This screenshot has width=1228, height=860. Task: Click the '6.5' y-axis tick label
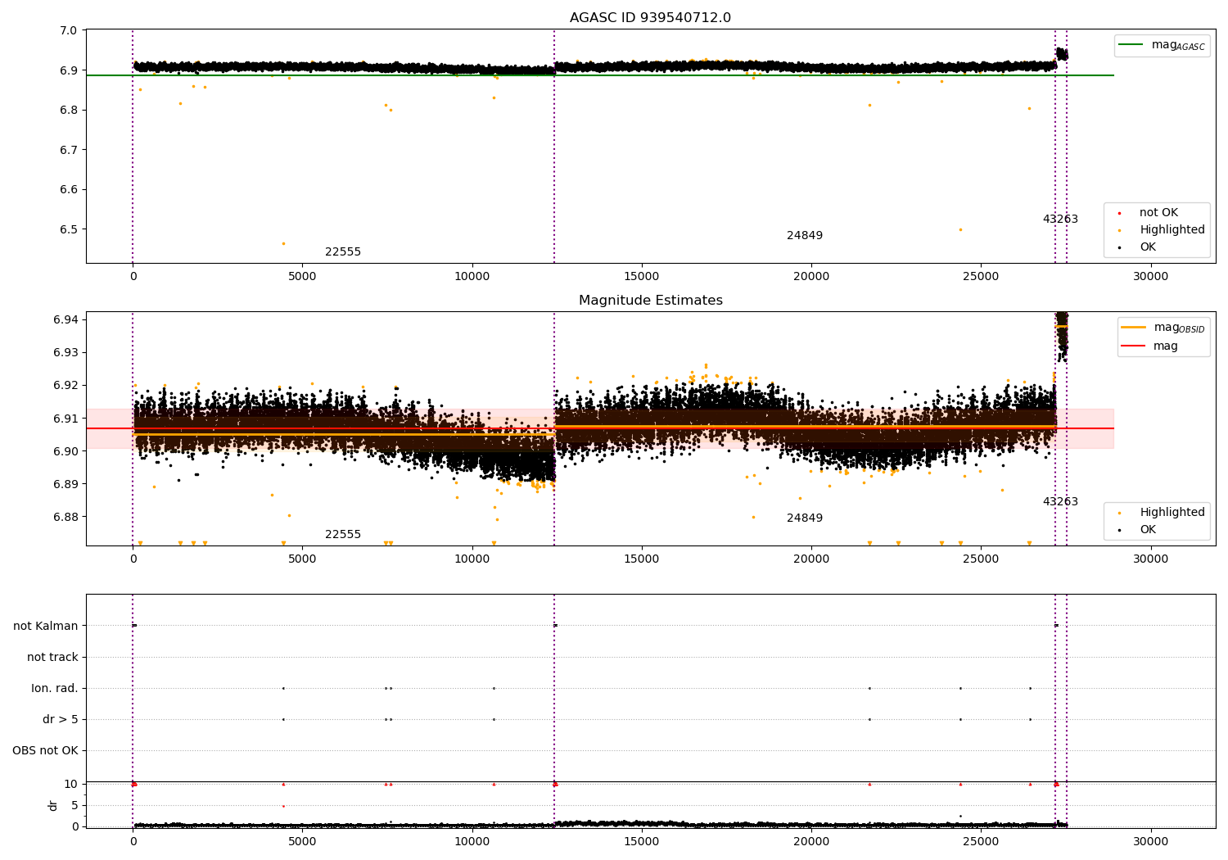click(x=69, y=229)
